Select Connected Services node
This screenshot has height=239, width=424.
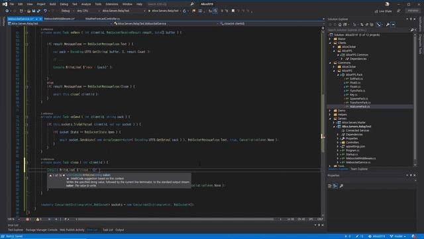[x=358, y=130]
